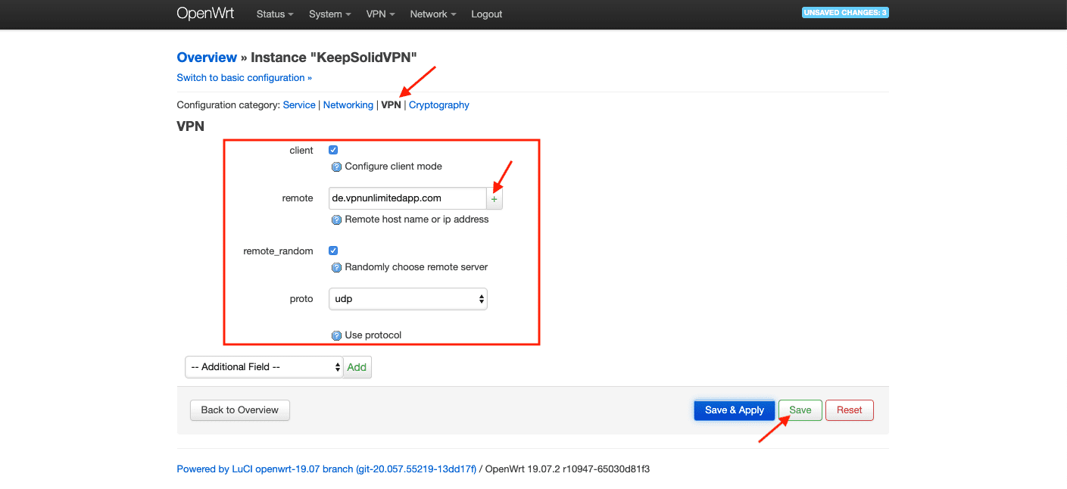
Task: Open the System menu in navbar
Action: coord(330,14)
